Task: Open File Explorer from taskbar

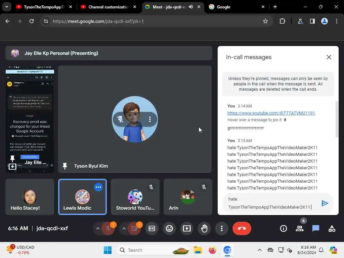Action: 198,250
